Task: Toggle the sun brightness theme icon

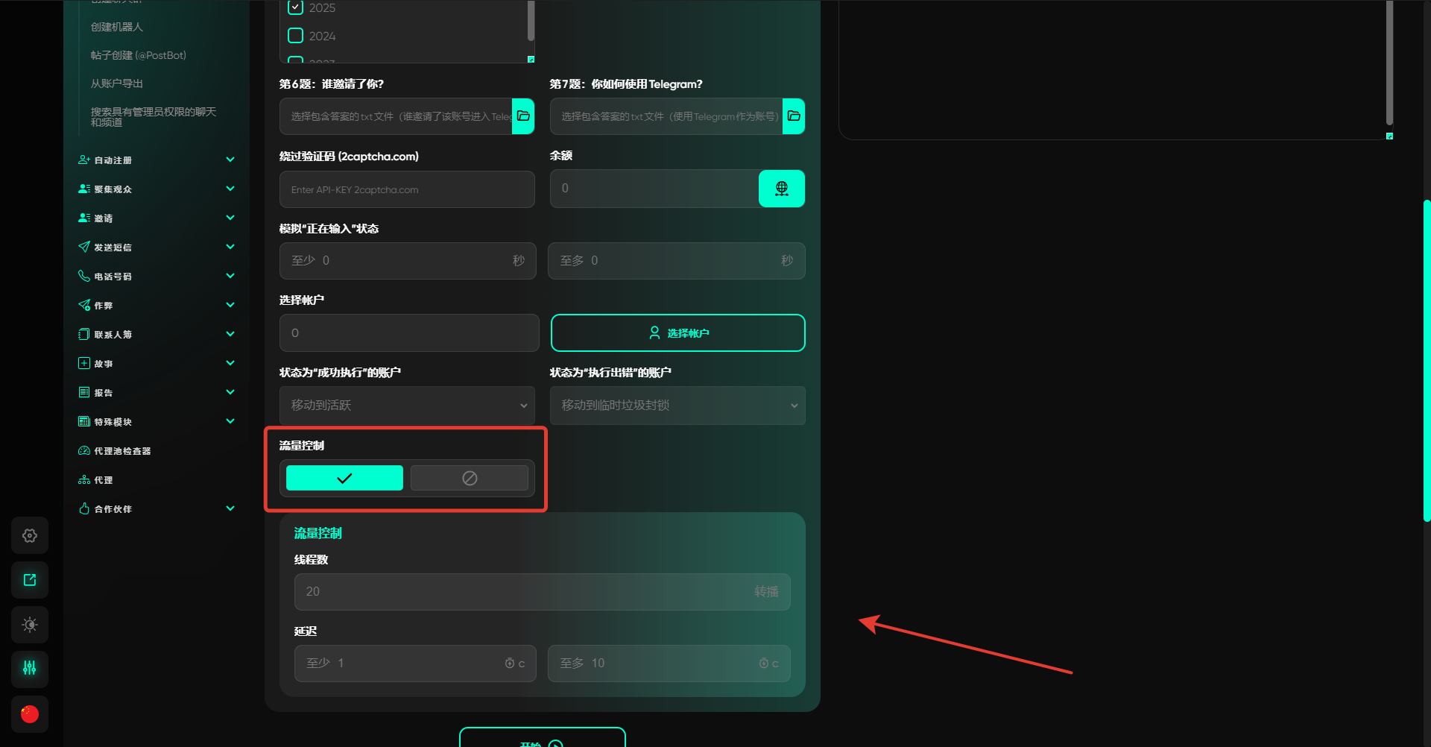Action: pyautogui.click(x=30, y=625)
